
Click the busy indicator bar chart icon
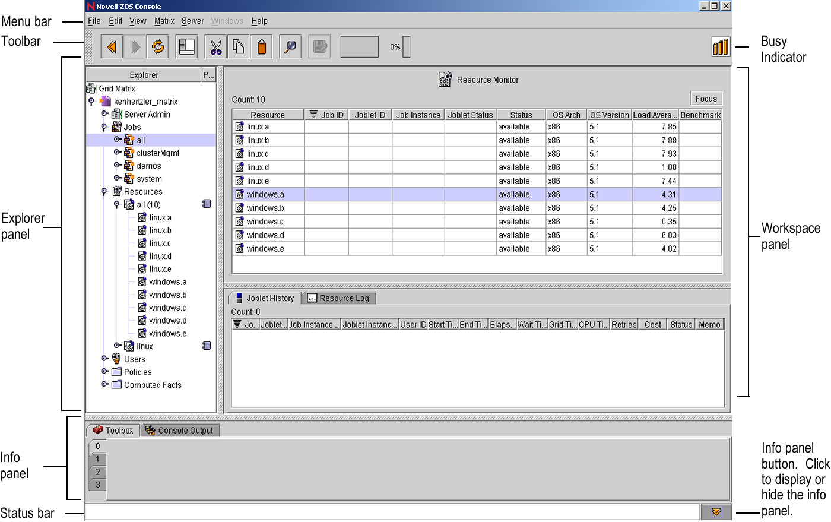click(x=721, y=47)
